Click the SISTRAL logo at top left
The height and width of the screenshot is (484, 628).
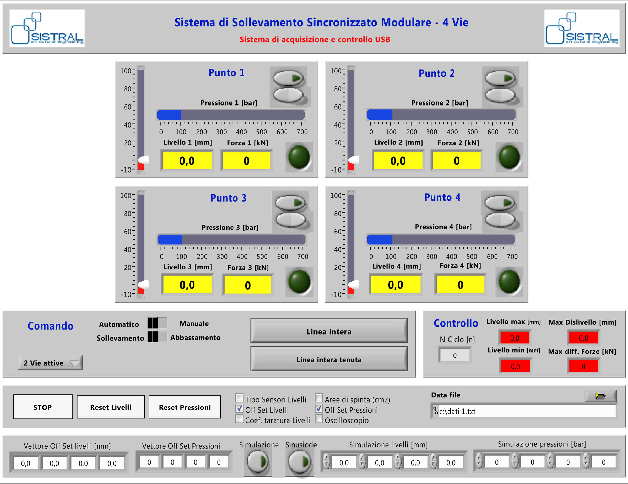tap(47, 28)
